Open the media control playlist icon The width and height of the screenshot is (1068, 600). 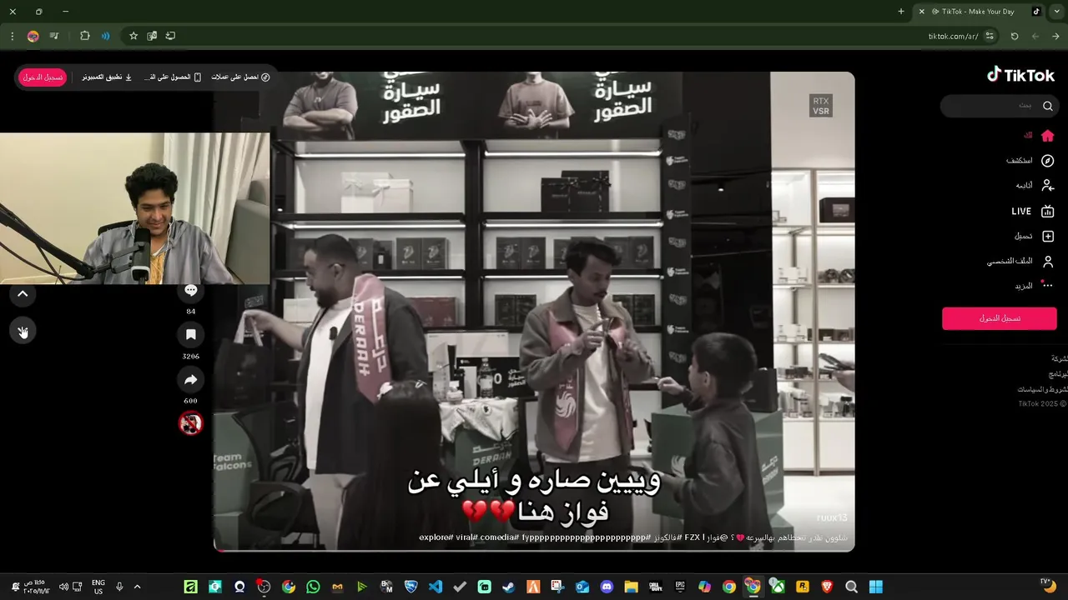pyautogui.click(x=54, y=36)
